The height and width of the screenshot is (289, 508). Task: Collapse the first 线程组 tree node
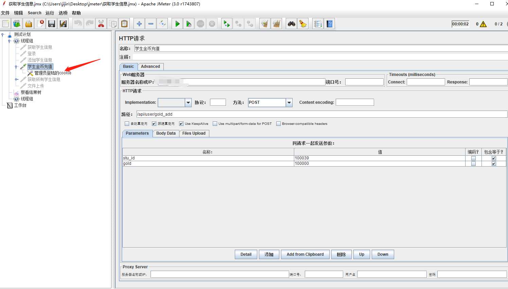click(9, 41)
